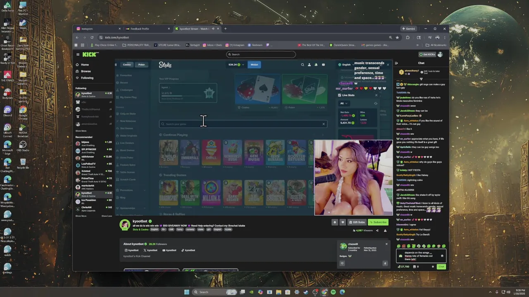This screenshot has height=297, width=529.
Task: Toggle follow heart for kyootbot
Action: 343,222
